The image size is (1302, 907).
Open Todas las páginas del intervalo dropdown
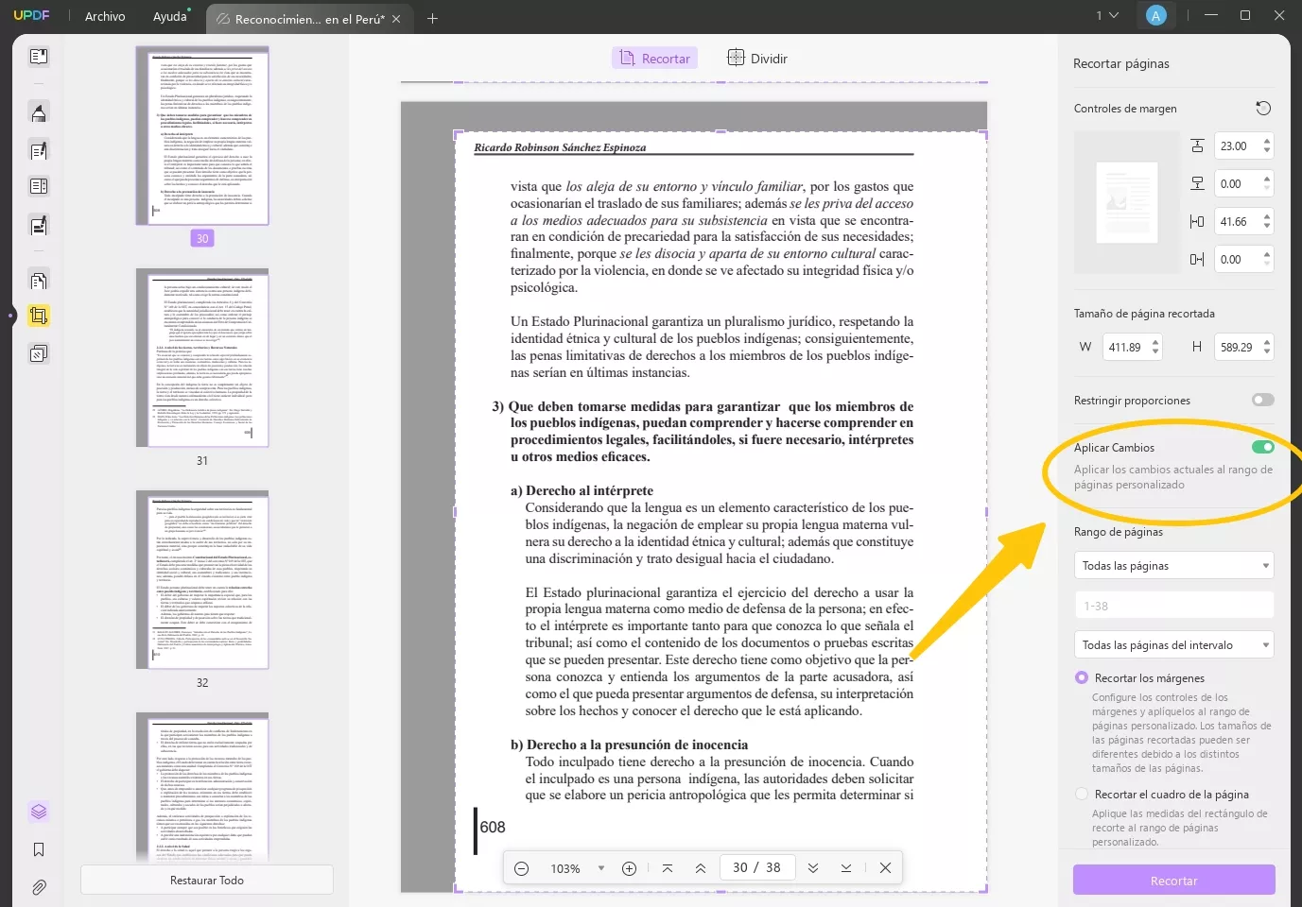coord(1173,644)
